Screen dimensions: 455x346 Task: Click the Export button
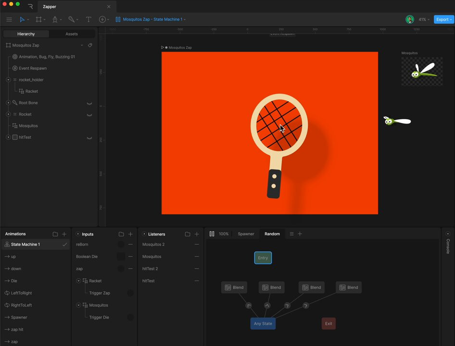443,19
